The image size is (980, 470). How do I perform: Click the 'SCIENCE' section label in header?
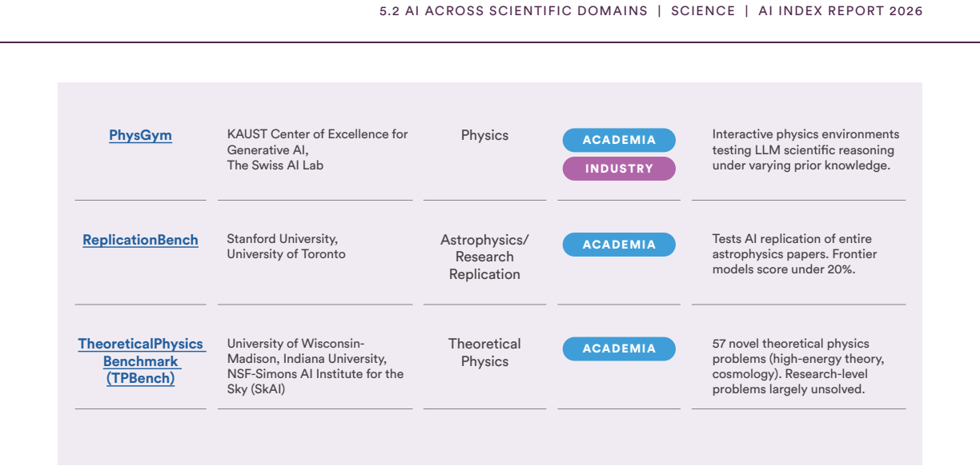point(703,11)
